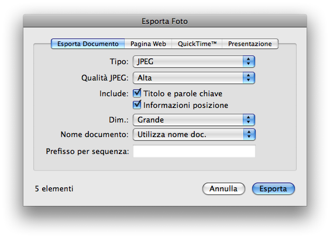This screenshot has width=330, height=238.
Task: Click the Annulla button
Action: click(224, 188)
